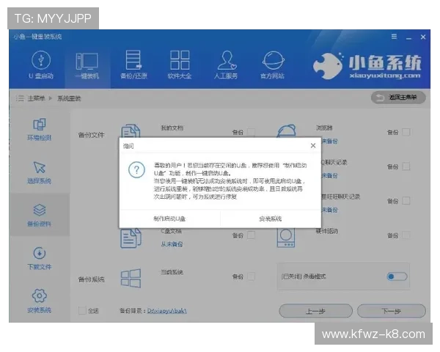This screenshot has height=352, width=440.
Task: Open the U盘启动 tool icon
Action: tap(41, 60)
